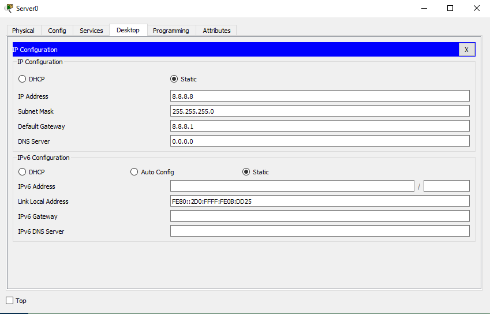Viewport: 490px width, 314px height.
Task: Click the Link Local Address label
Action: [x=43, y=201]
